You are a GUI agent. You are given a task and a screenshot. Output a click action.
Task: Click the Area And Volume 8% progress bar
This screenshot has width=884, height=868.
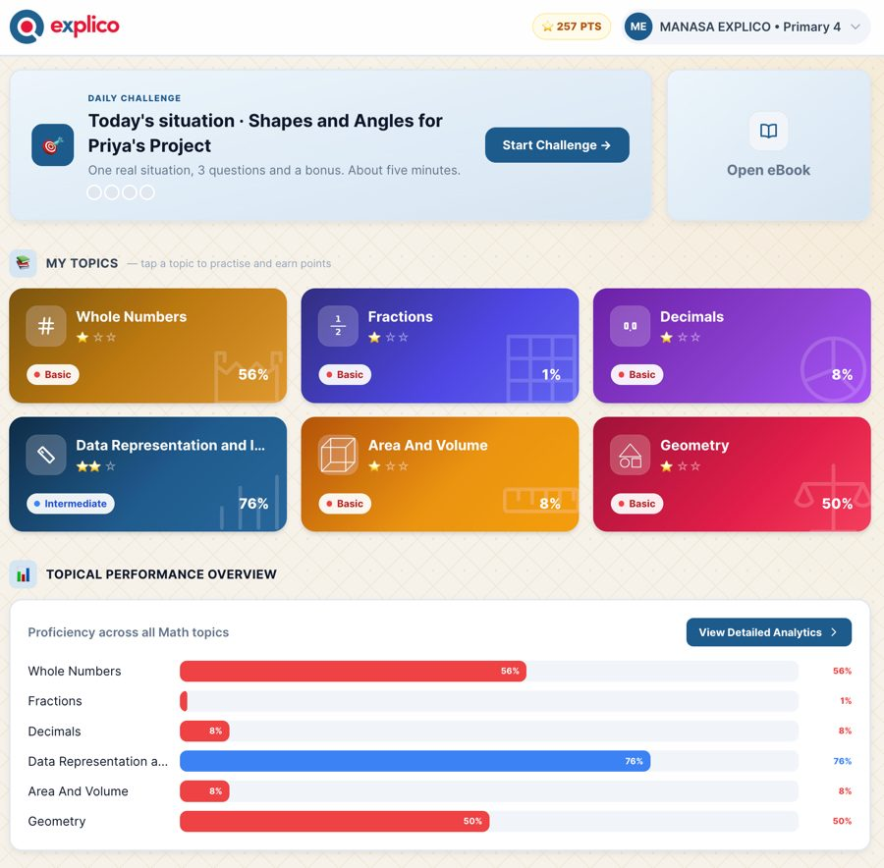pyautogui.click(x=204, y=791)
